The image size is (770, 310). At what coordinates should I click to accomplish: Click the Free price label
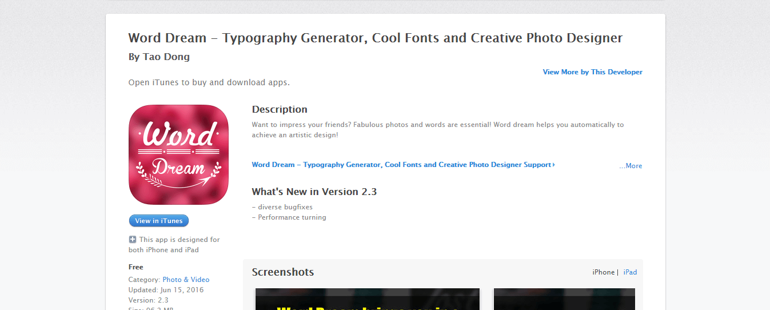136,267
